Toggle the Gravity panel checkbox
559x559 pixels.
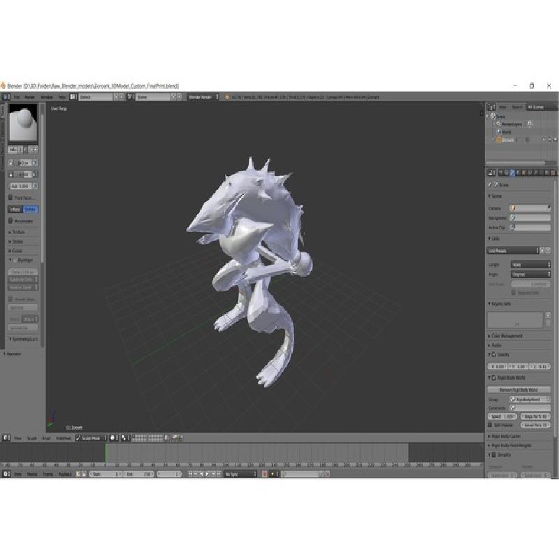(x=494, y=355)
